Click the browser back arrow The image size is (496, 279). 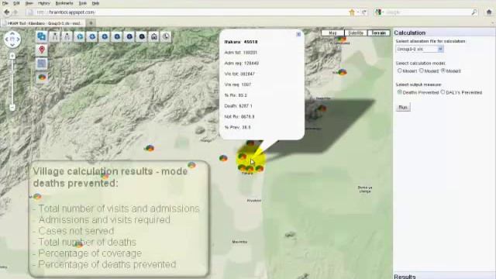tap(7, 12)
